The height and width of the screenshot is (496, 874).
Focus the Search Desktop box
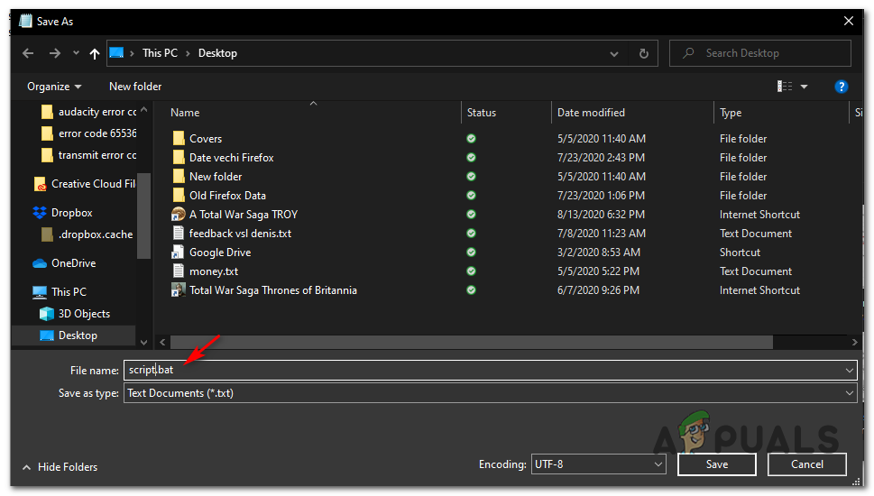[x=759, y=53]
